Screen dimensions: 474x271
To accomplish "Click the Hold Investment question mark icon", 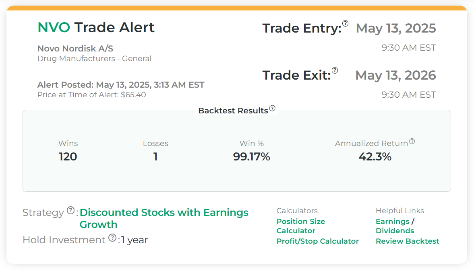I will click(112, 238).
